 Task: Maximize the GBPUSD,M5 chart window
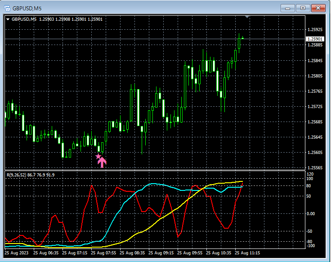[303, 8]
